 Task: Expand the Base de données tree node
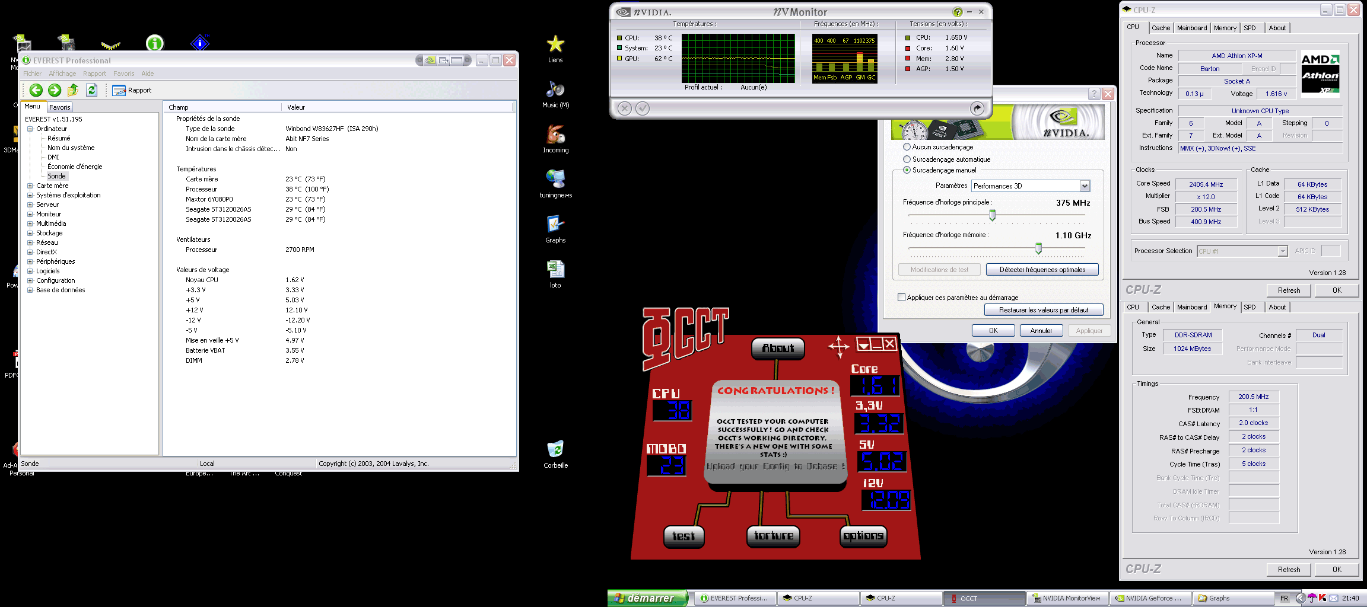tap(30, 290)
